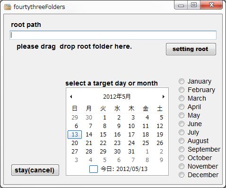Click the stay(cancel) button

click(35, 170)
